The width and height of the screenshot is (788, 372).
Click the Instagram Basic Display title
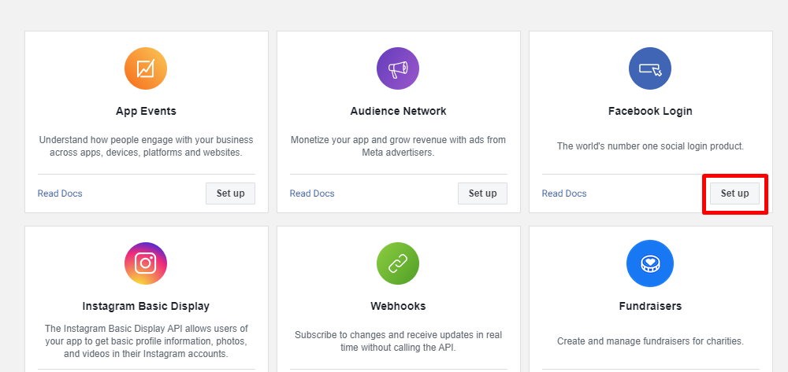146,306
